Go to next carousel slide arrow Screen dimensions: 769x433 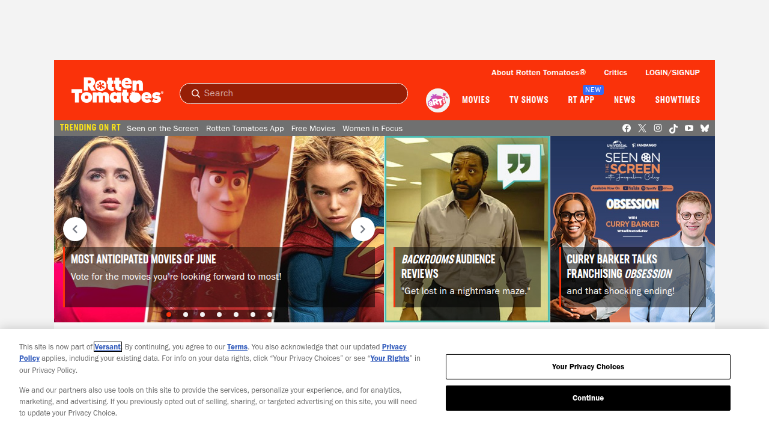click(363, 229)
